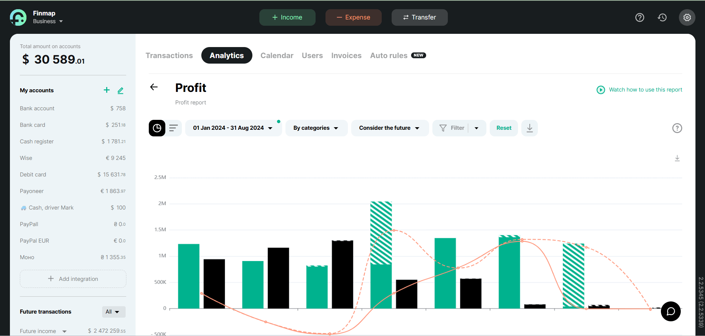Open the Calendar tab
Image resolution: width=705 pixels, height=336 pixels.
point(277,55)
